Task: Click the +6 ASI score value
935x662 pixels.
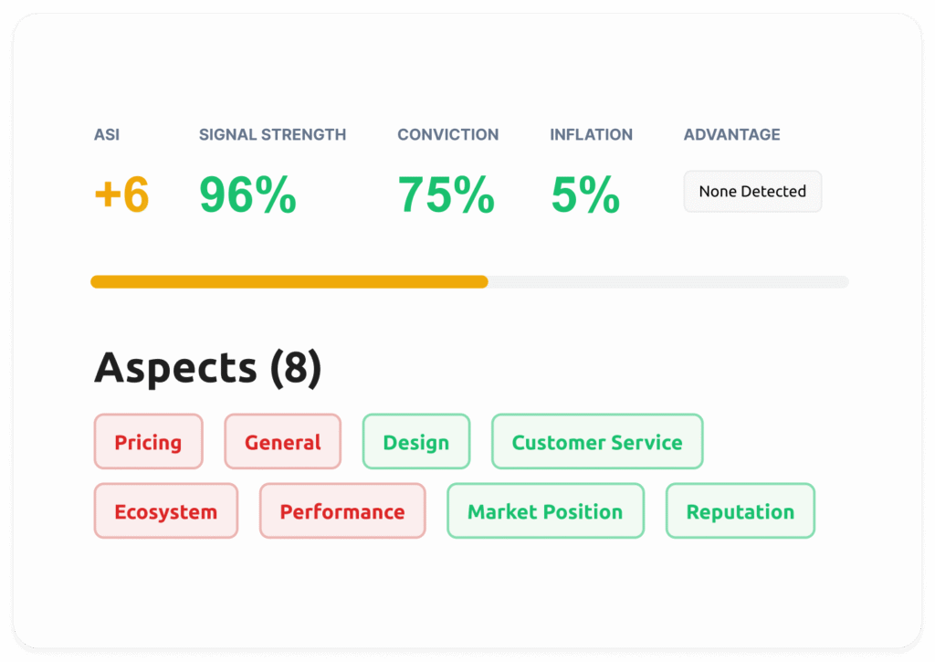Action: click(121, 194)
